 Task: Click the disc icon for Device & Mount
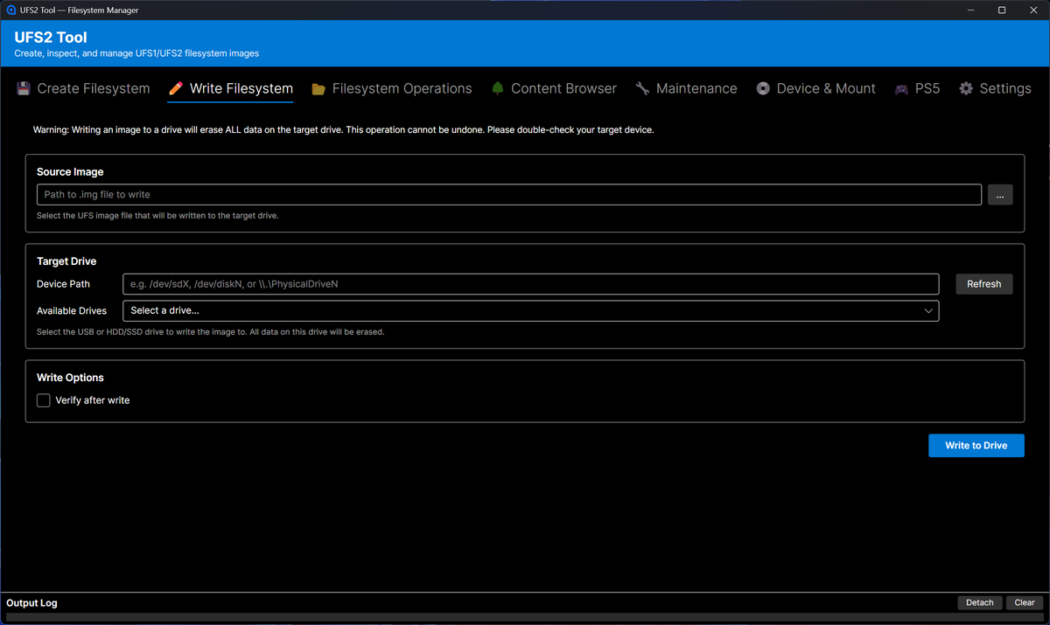click(x=763, y=88)
